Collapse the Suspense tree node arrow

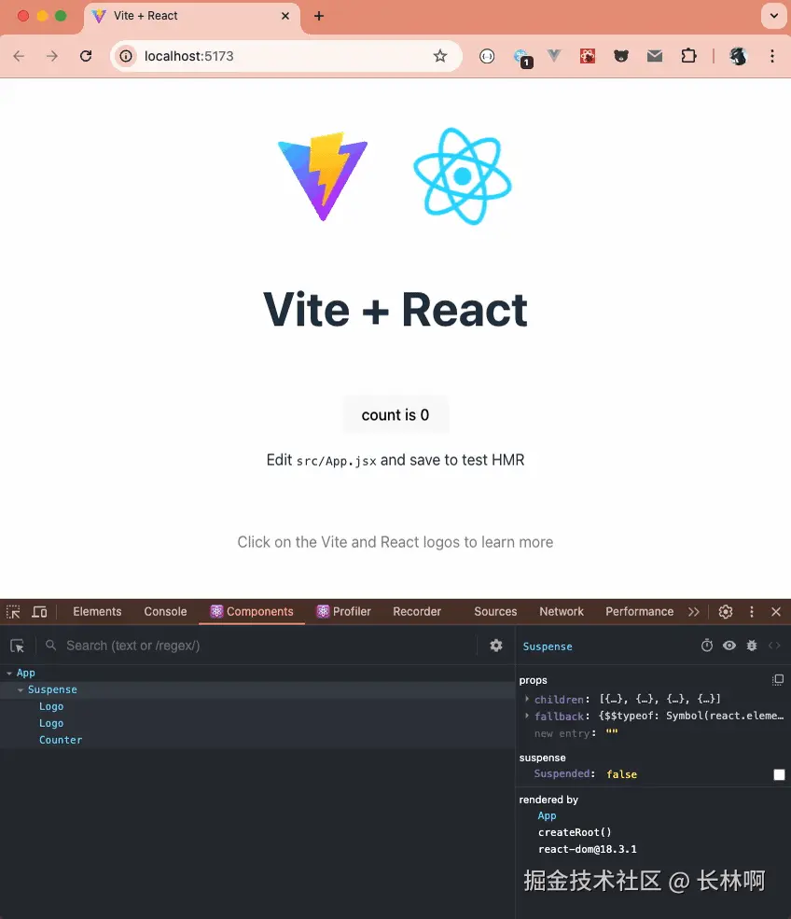pyautogui.click(x=21, y=689)
